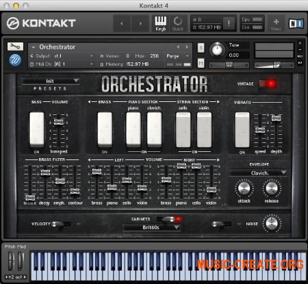Click the brass filter emph. slider
308x284 pixels.
(x=60, y=181)
